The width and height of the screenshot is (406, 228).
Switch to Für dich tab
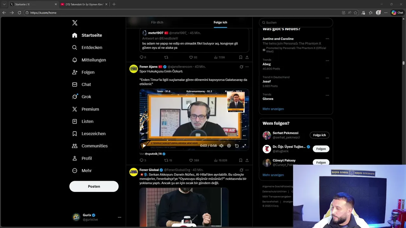(157, 22)
